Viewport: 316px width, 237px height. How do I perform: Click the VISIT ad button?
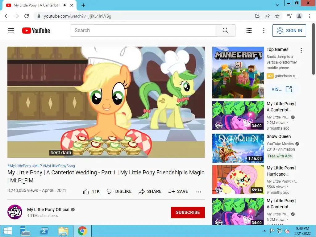[x=282, y=89]
